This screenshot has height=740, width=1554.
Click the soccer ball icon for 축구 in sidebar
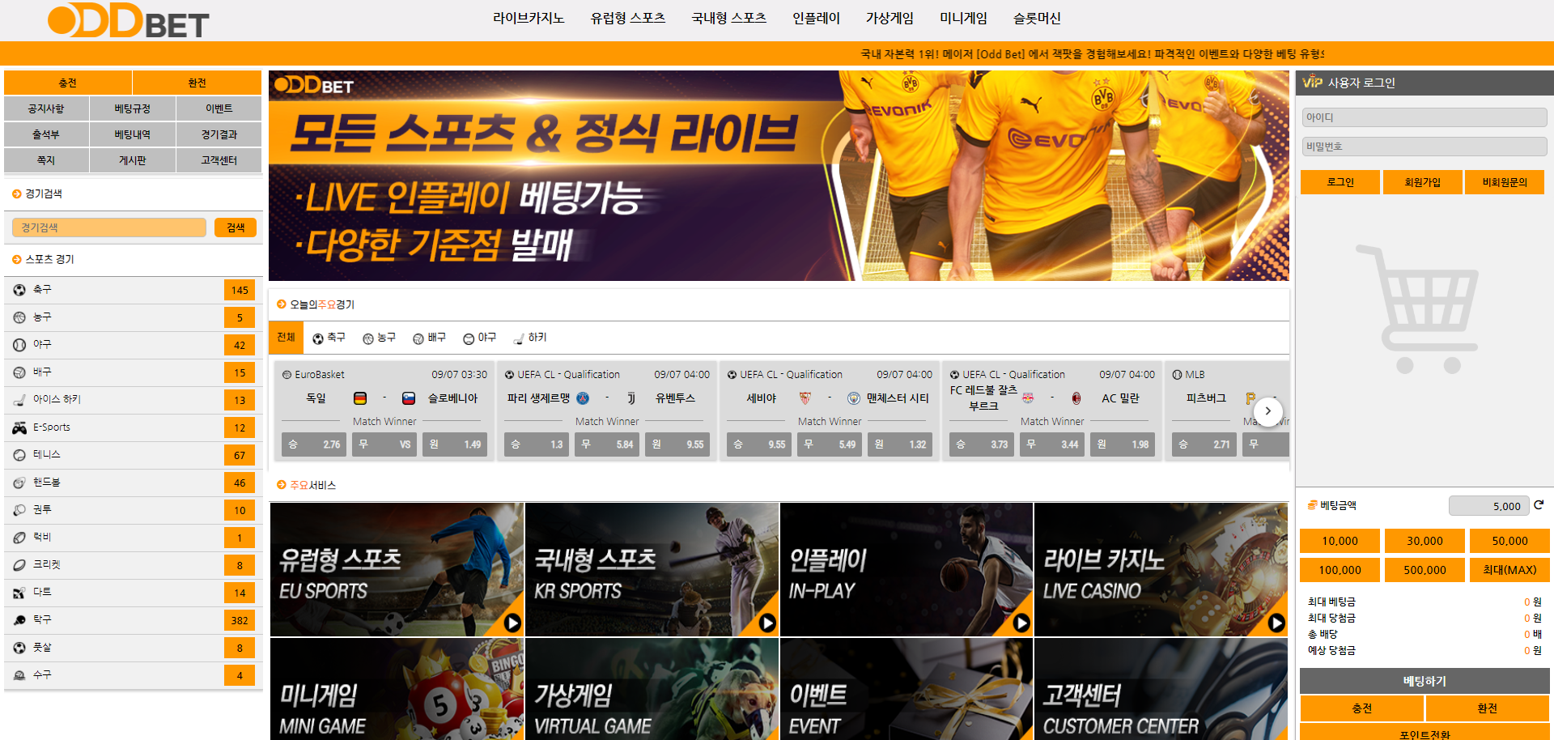tap(19, 290)
